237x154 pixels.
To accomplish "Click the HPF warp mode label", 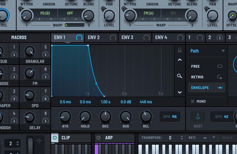I will 70,13.
